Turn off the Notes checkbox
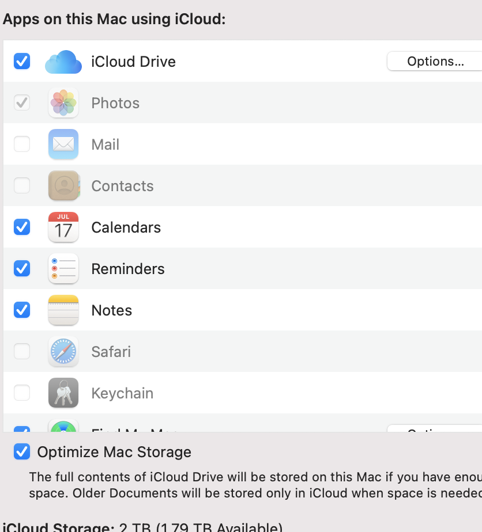The image size is (482, 532). click(22, 310)
